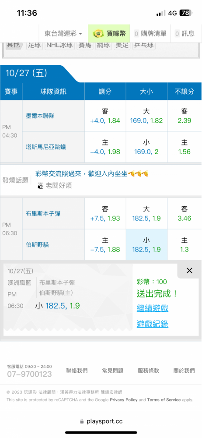Tap the lock icon beside playsport.cc
Screen dimensions: 202x438
[82, 421]
